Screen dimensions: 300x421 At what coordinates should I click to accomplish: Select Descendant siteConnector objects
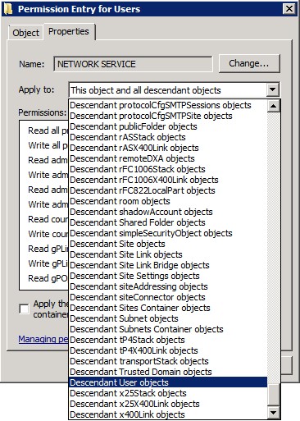tap(168, 297)
